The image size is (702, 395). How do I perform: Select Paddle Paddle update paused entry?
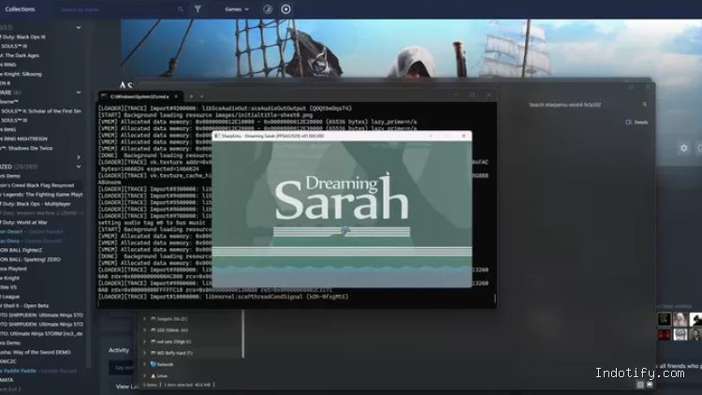[x=38, y=371]
